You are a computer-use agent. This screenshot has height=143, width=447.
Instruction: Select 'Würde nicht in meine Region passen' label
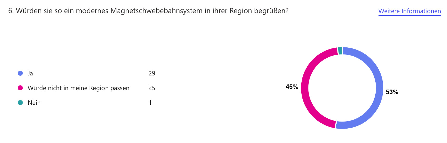coord(78,88)
